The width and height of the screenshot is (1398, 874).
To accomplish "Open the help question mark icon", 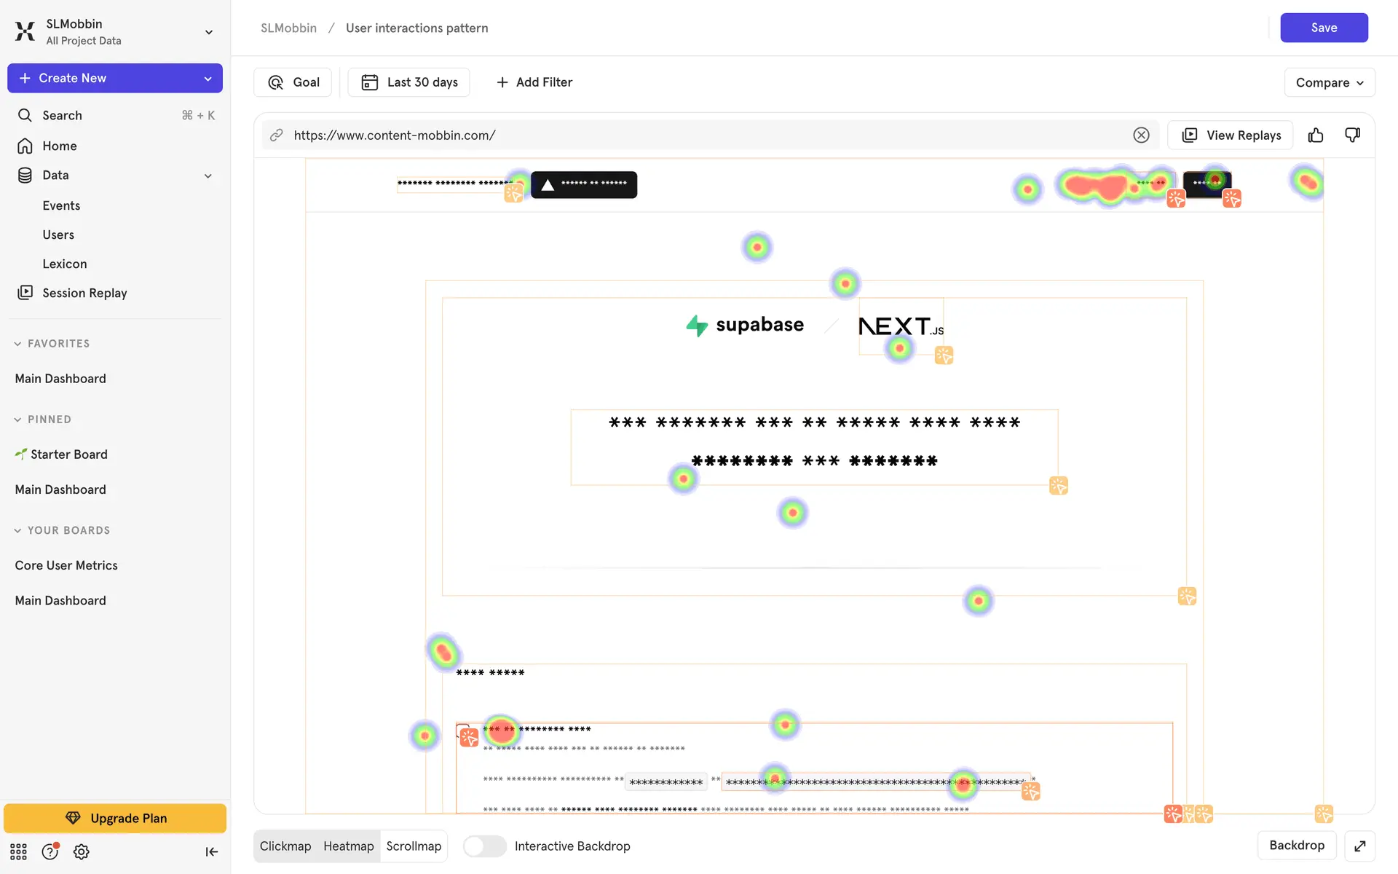I will [50, 851].
